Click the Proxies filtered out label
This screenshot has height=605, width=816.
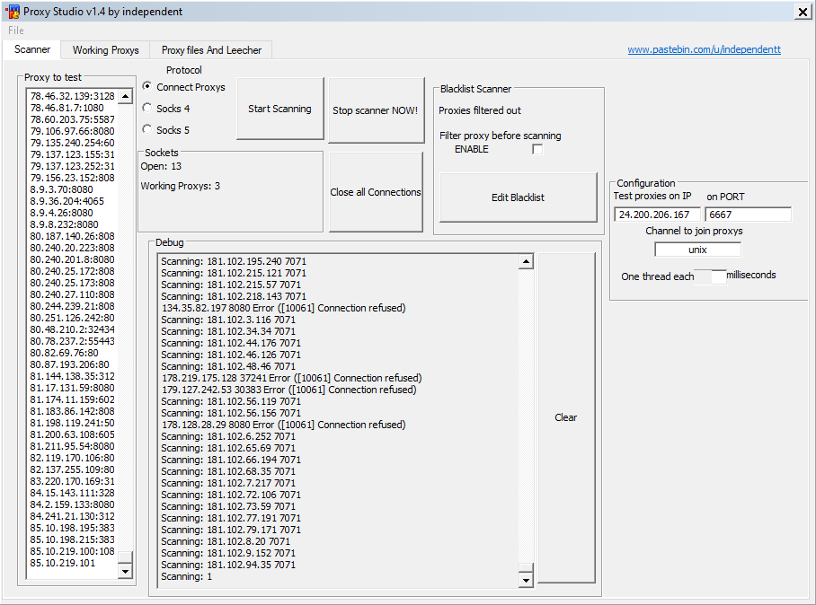479,110
